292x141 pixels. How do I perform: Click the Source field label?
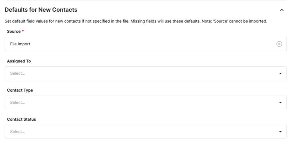14,31
